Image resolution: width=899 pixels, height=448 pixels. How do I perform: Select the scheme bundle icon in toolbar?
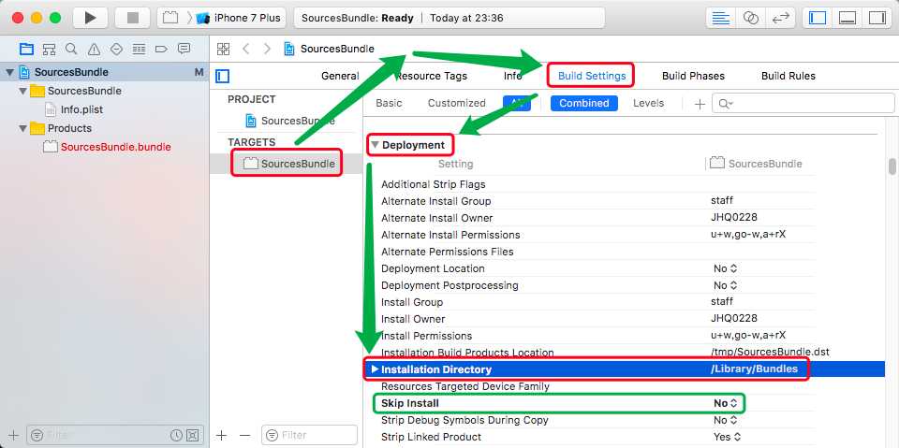(170, 18)
